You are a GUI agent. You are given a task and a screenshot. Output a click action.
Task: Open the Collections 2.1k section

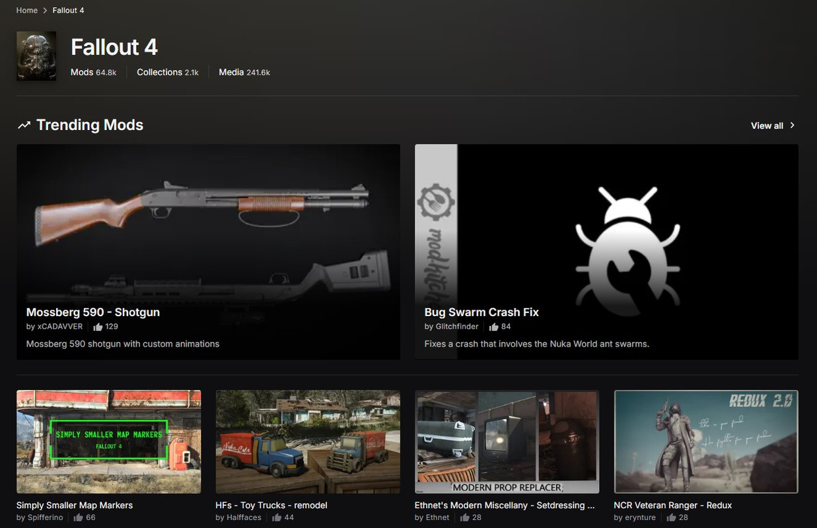tap(168, 72)
